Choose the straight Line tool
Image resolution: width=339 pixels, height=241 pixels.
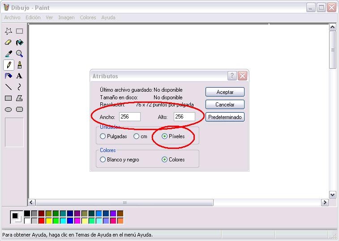coord(9,87)
